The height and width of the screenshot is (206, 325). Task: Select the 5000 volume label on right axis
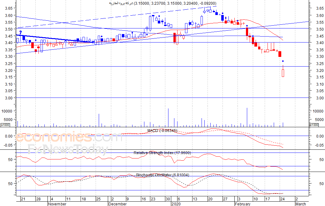pyautogui.click(x=319, y=120)
